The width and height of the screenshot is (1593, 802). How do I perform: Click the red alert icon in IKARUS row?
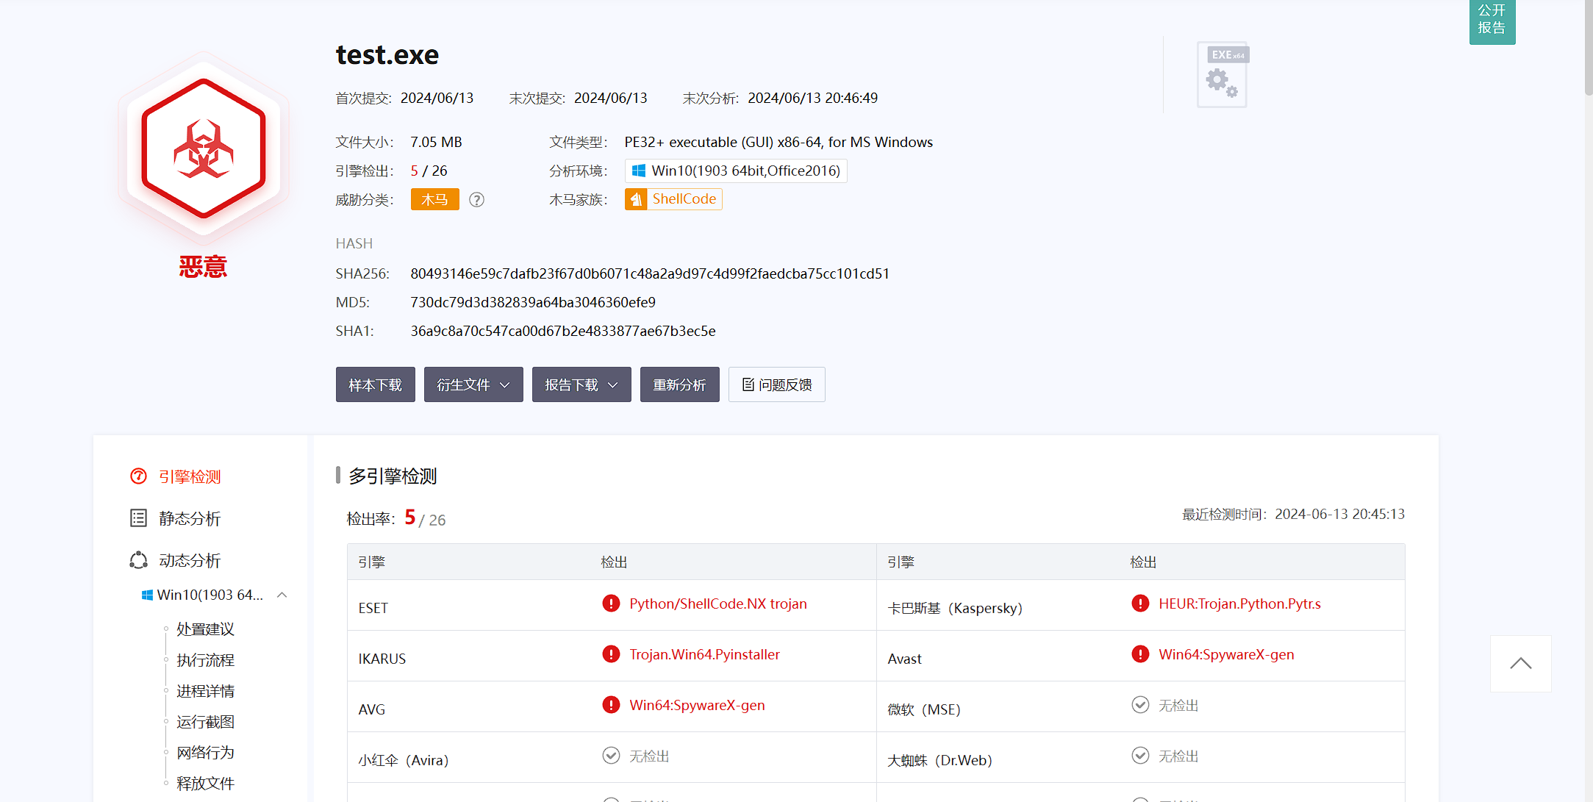pos(611,654)
